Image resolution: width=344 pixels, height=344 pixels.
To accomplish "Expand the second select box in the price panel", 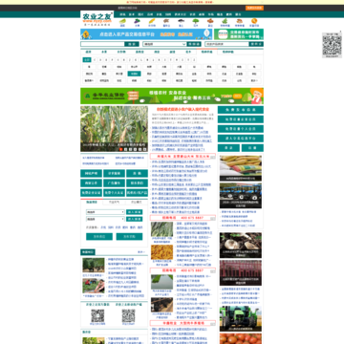I will tap(105, 219).
